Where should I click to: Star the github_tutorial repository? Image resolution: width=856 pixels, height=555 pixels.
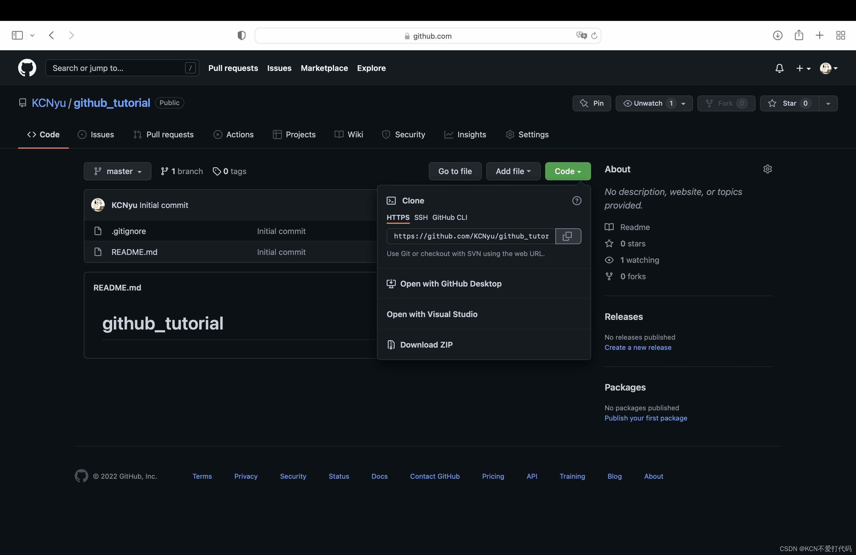789,103
